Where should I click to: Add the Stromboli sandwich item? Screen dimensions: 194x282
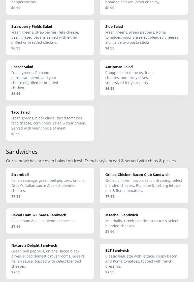(50, 185)
